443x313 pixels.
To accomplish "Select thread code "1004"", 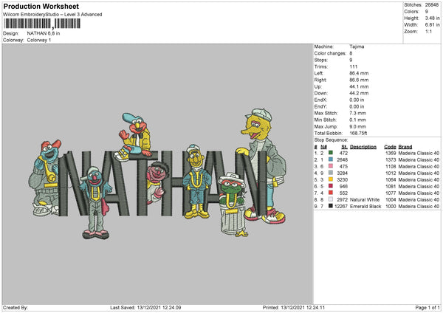I will tap(391, 200).
